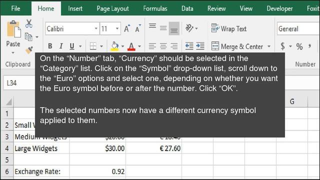Increase font size with large A icon
This screenshot has width=320, height=180.
point(126,28)
